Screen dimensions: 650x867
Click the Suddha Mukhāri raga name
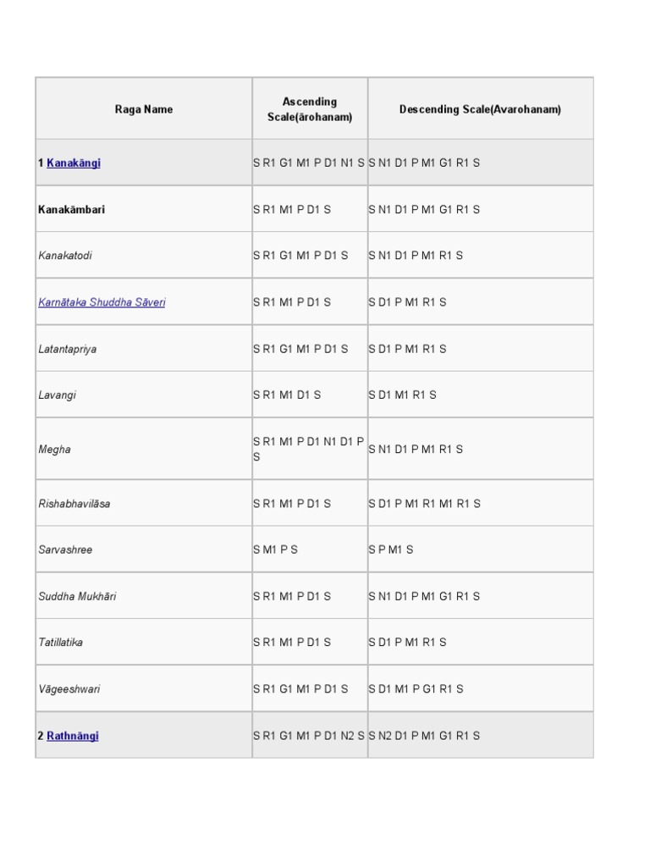pos(78,597)
